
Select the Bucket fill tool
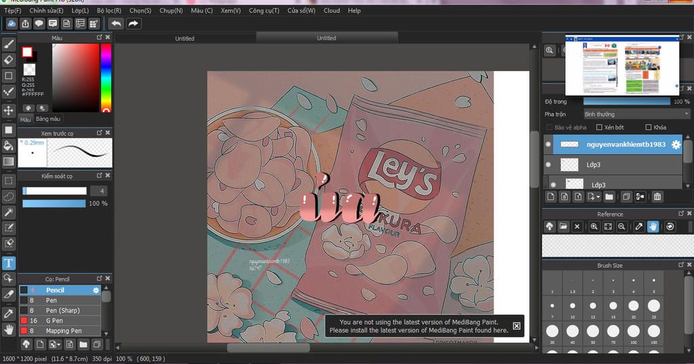pyautogui.click(x=9, y=146)
